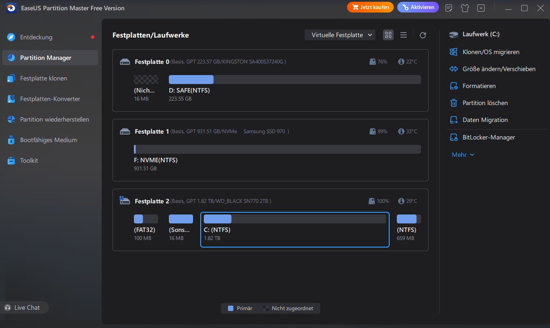Click the Nicht zugeordnet legend swatch
The image size is (550, 328).
(x=266, y=308)
